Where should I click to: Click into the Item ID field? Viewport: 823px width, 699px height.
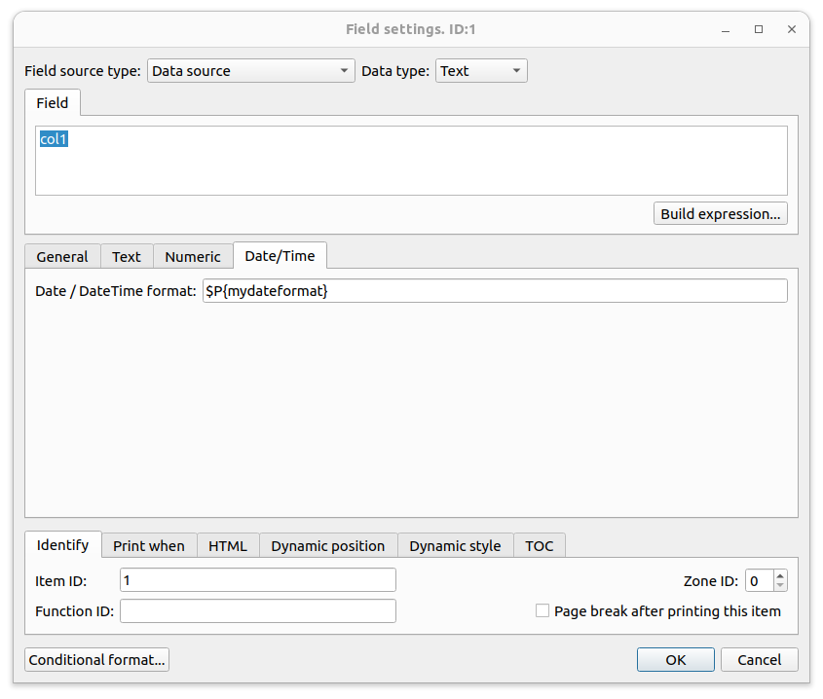[258, 580]
